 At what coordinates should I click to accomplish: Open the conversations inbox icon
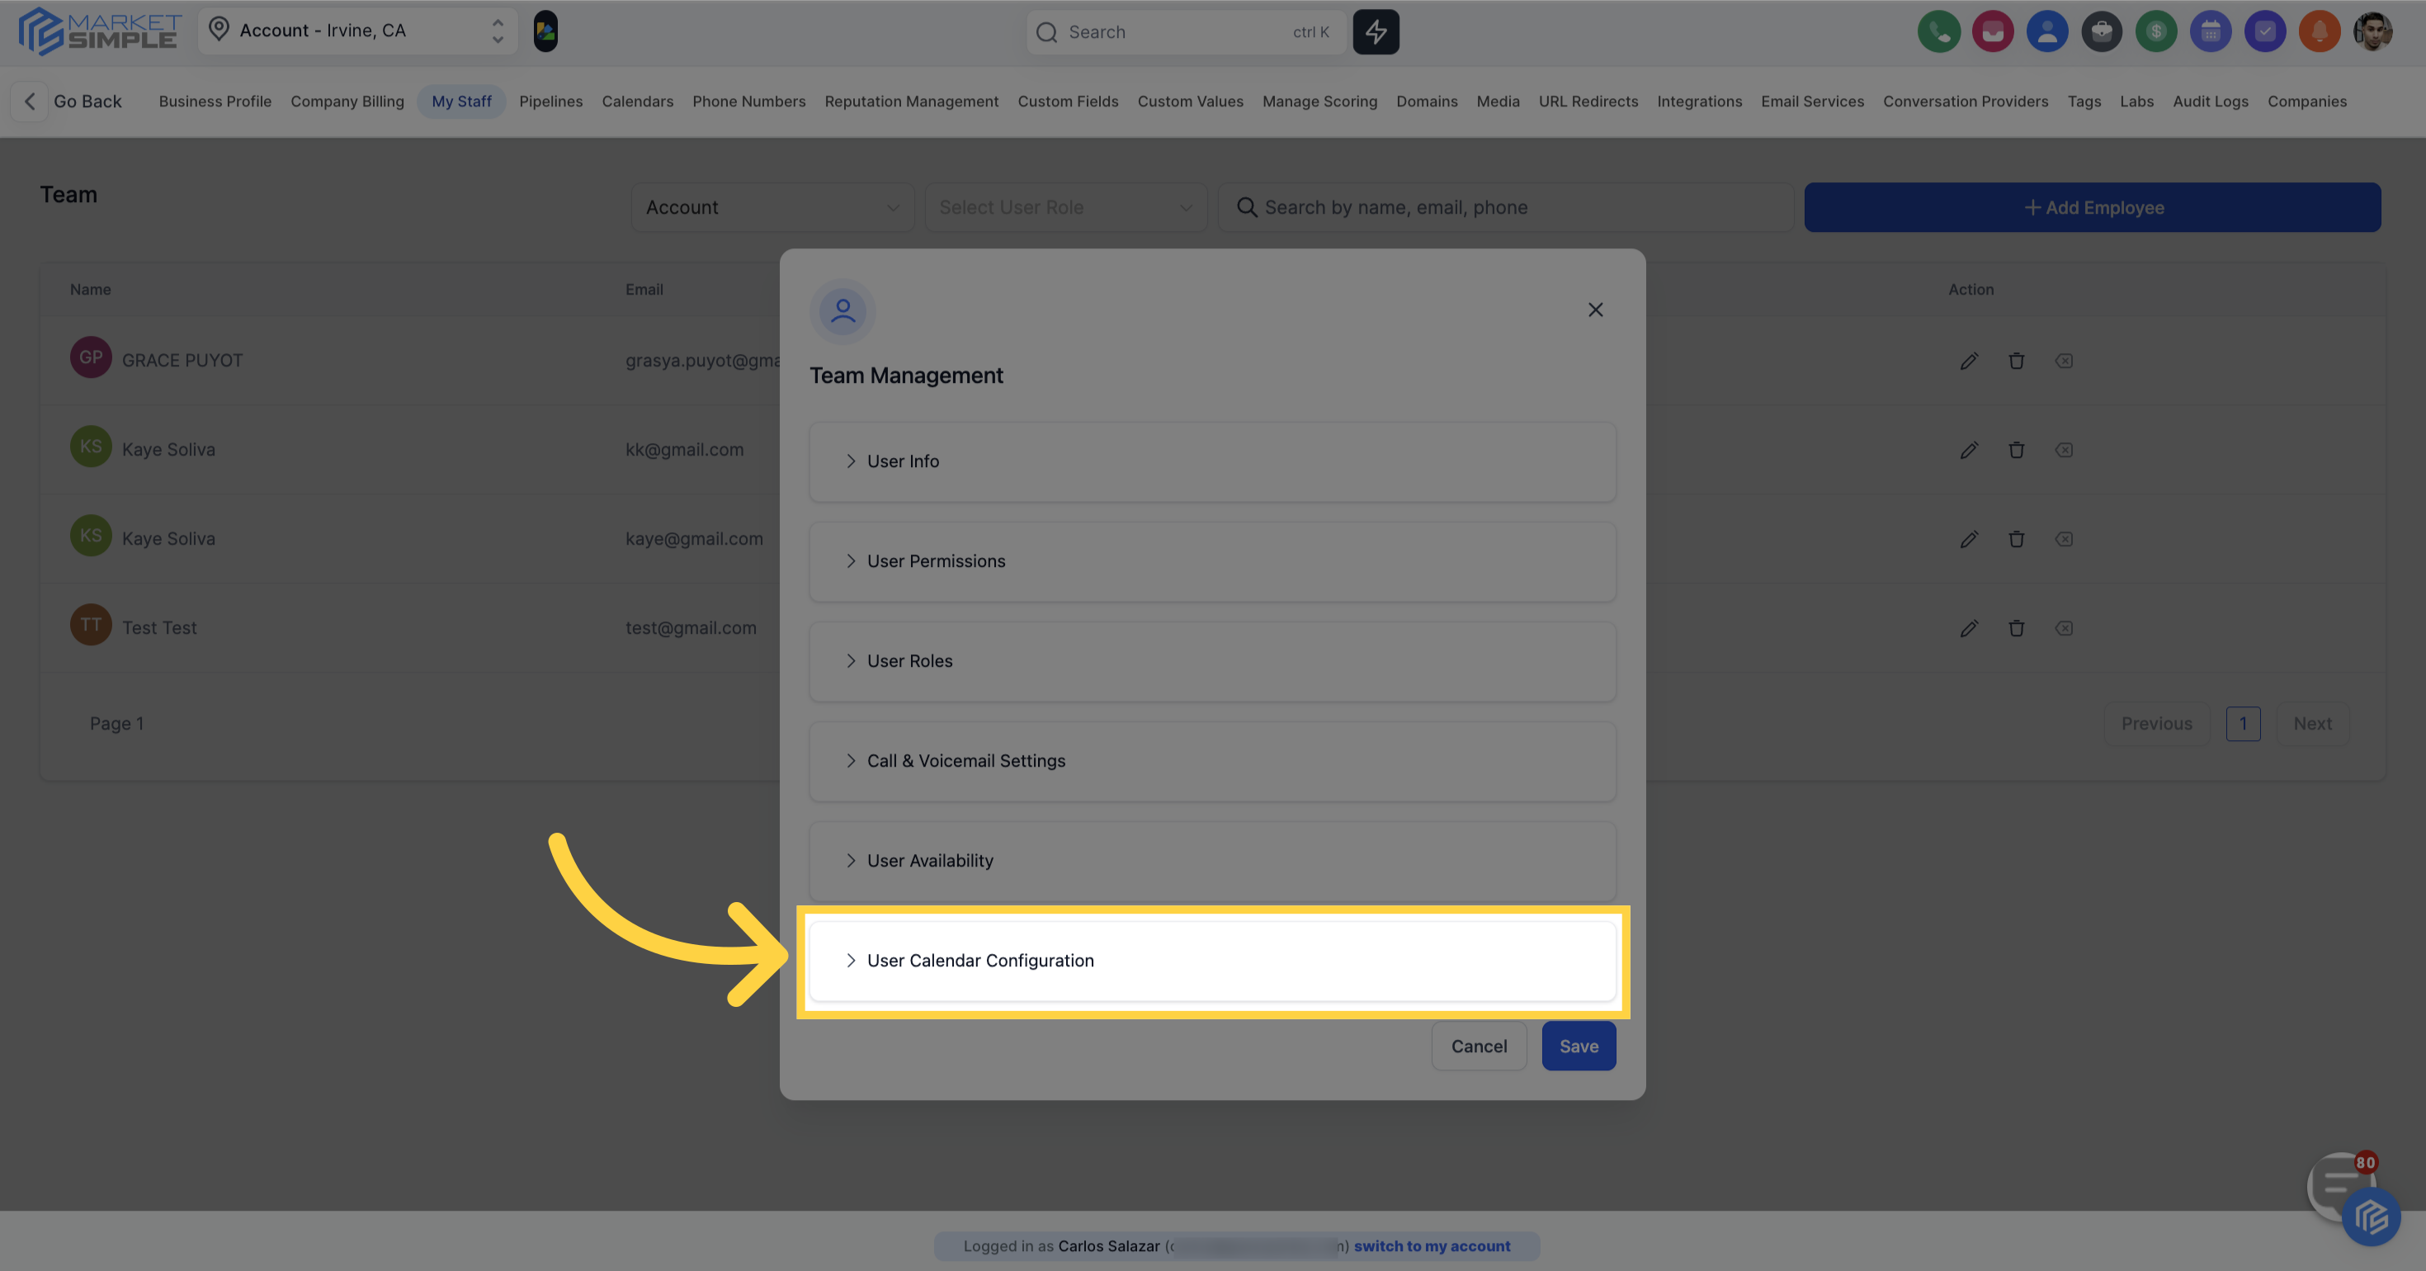(x=1994, y=31)
